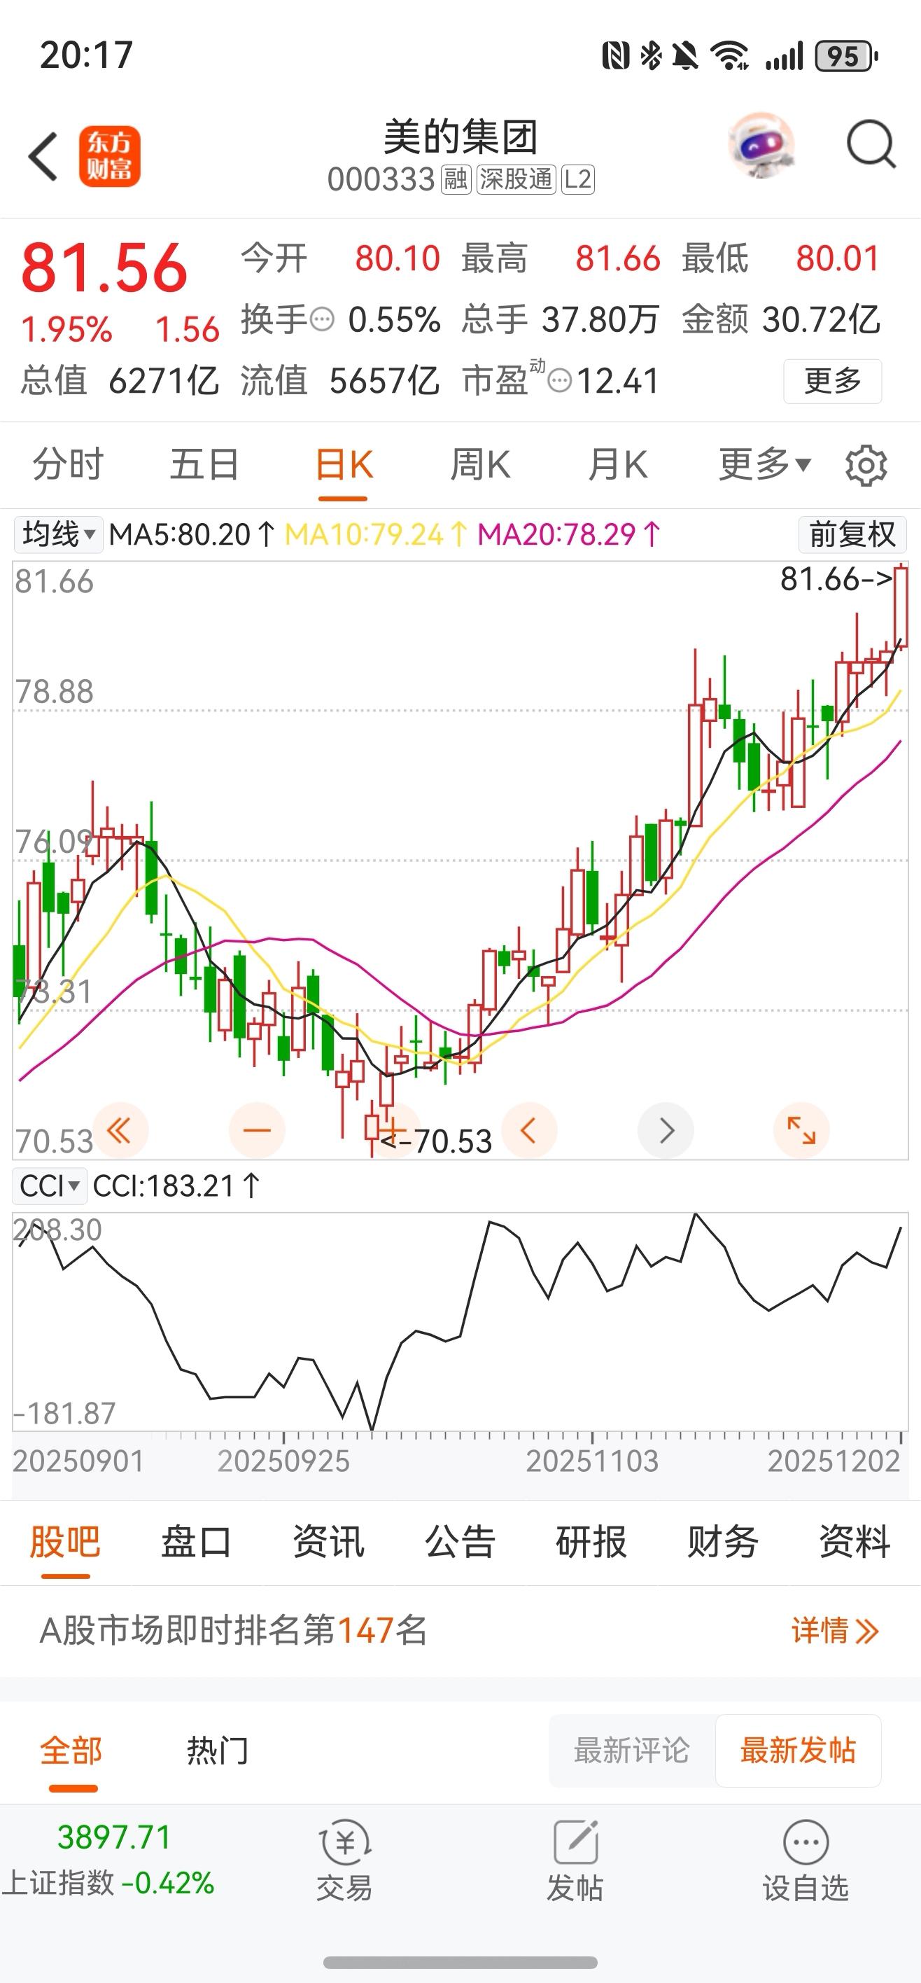Tap the MA20:78.29 label

click(x=570, y=534)
